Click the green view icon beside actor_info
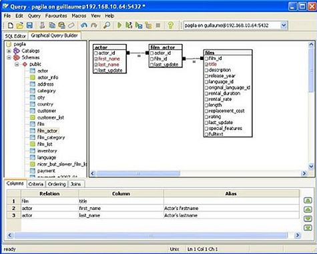Image resolution: width=317 pixels, height=254 pixels. pyautogui.click(x=33, y=77)
